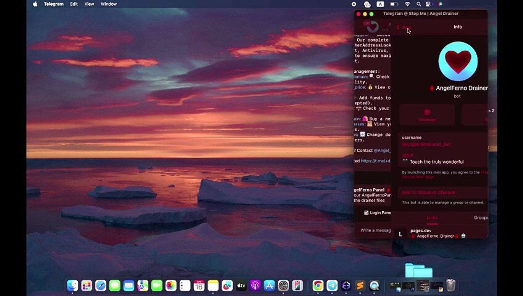Viewport: 523px width, 296px height.
Task: Click the keyboard input source A icon
Action: click(380, 4)
